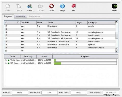This screenshot has width=122, height=97.
Task: Sort by the Cracked column header
Action: coord(28,23)
